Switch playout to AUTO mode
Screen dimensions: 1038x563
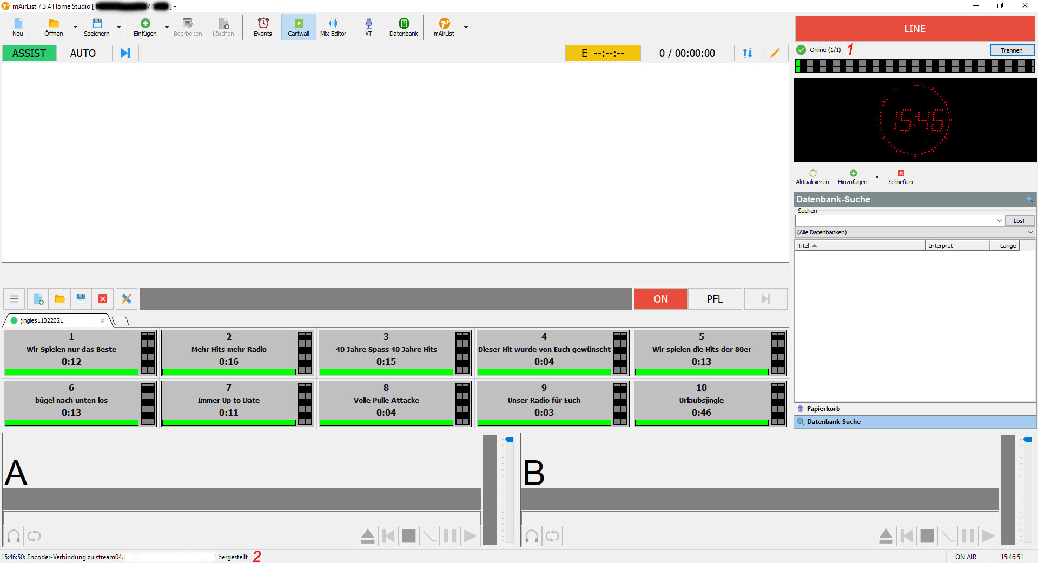[x=83, y=53]
